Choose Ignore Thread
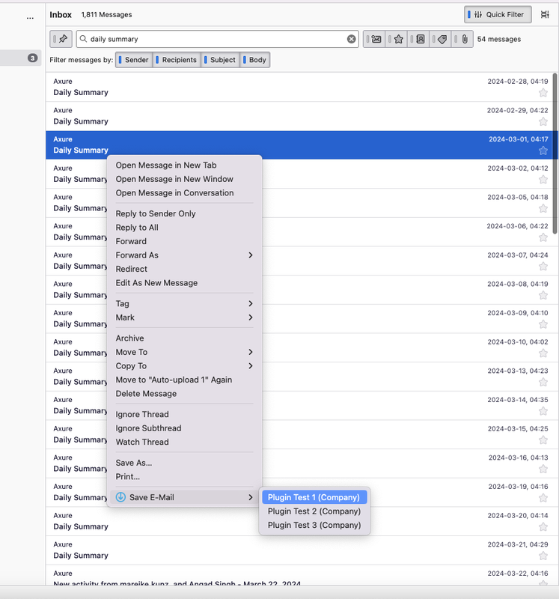The image size is (559, 599). (x=184, y=415)
